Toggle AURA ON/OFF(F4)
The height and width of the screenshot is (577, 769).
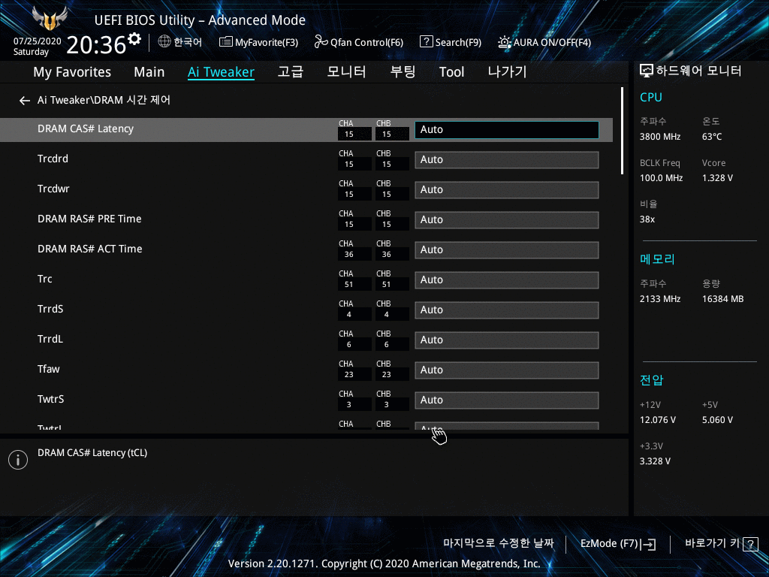coord(544,42)
